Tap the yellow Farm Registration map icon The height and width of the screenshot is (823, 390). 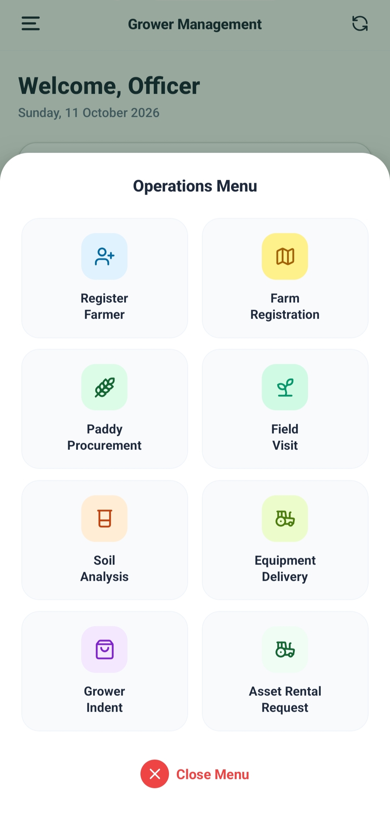click(285, 256)
